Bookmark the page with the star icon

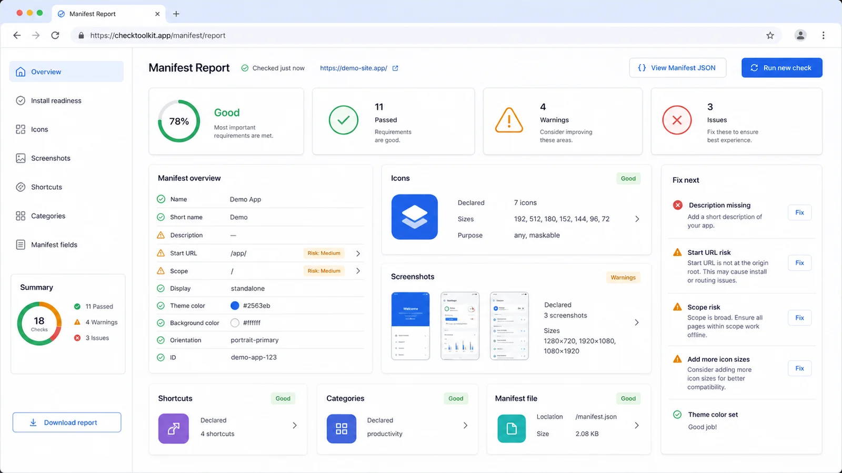pyautogui.click(x=770, y=36)
